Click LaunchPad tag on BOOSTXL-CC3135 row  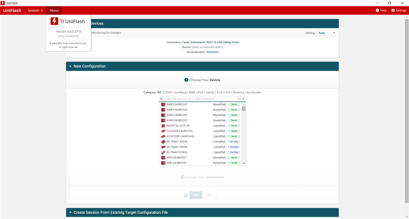point(219,126)
